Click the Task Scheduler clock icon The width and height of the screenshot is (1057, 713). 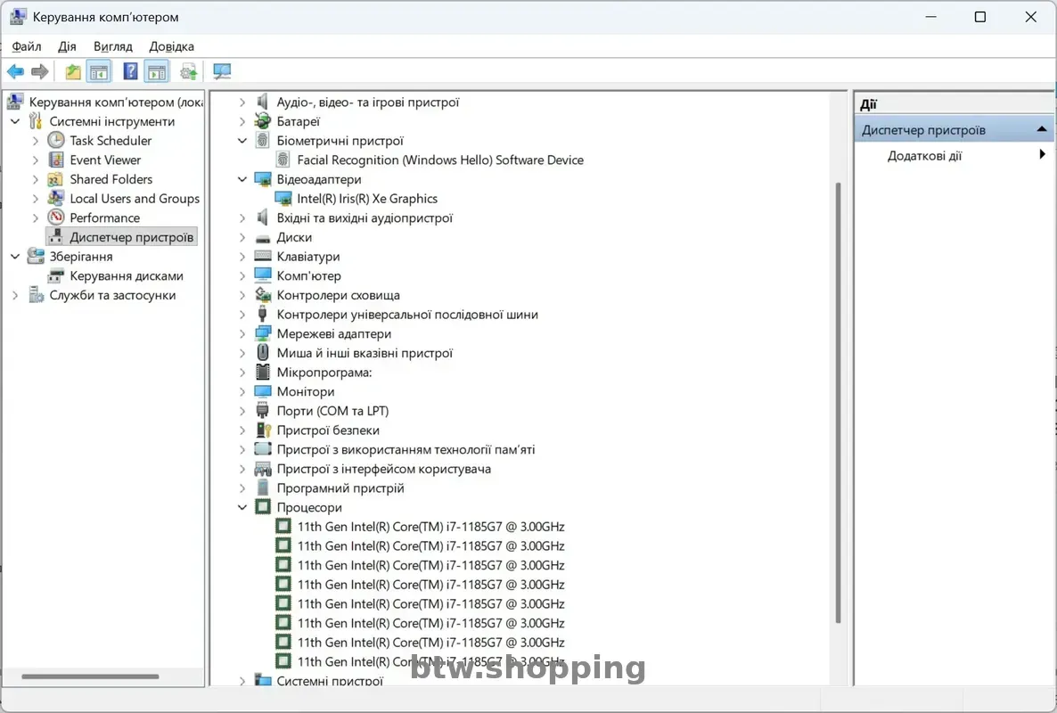(56, 141)
